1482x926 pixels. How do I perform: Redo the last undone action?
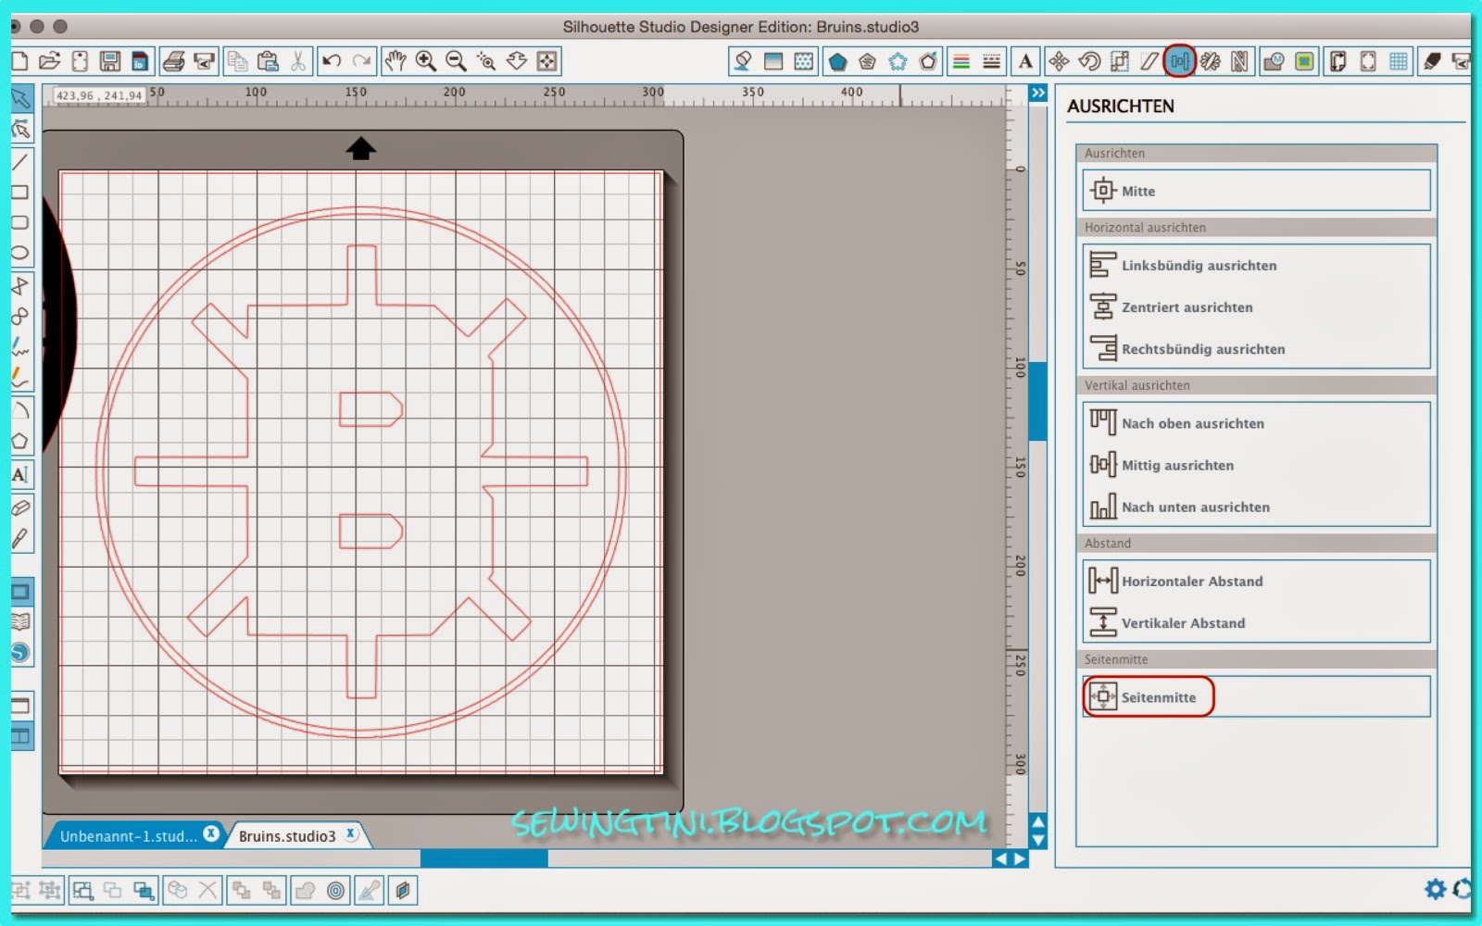tap(362, 62)
